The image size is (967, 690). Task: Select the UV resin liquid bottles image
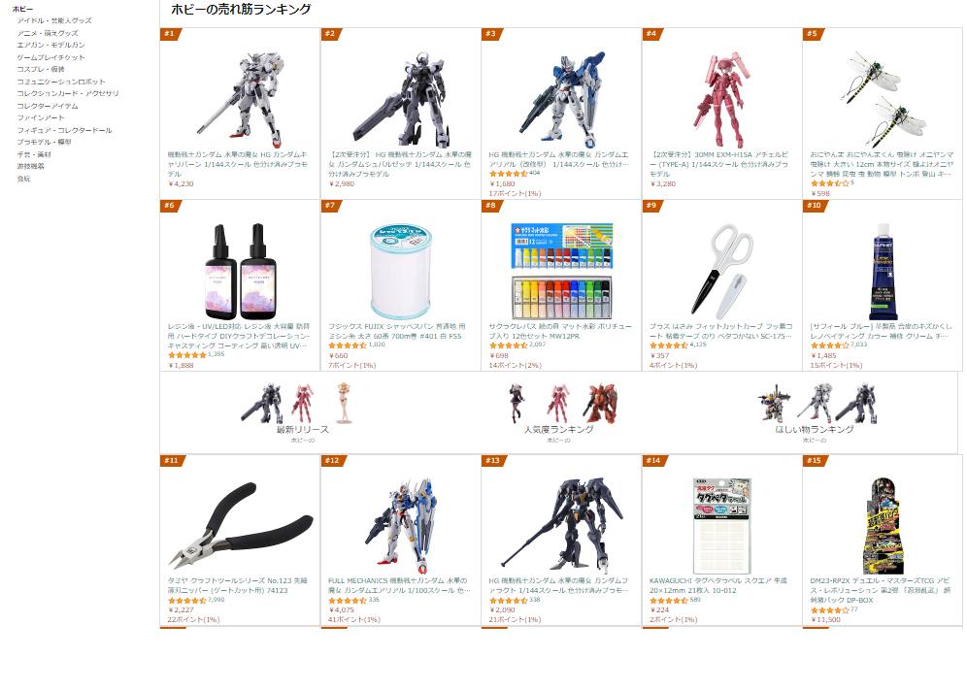click(x=241, y=272)
